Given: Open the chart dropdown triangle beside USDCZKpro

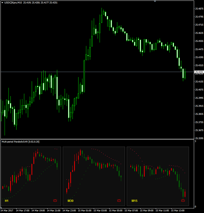Looking at the screenshot, I should coord(2,2).
